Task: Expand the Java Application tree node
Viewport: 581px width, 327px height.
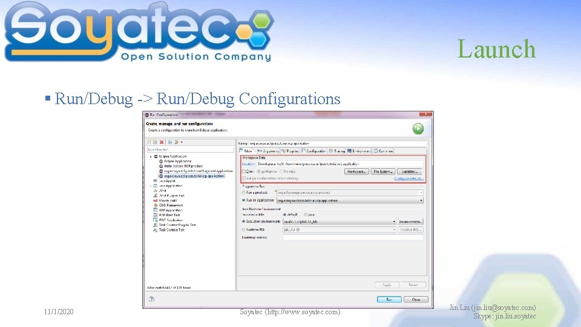Action: click(151, 186)
